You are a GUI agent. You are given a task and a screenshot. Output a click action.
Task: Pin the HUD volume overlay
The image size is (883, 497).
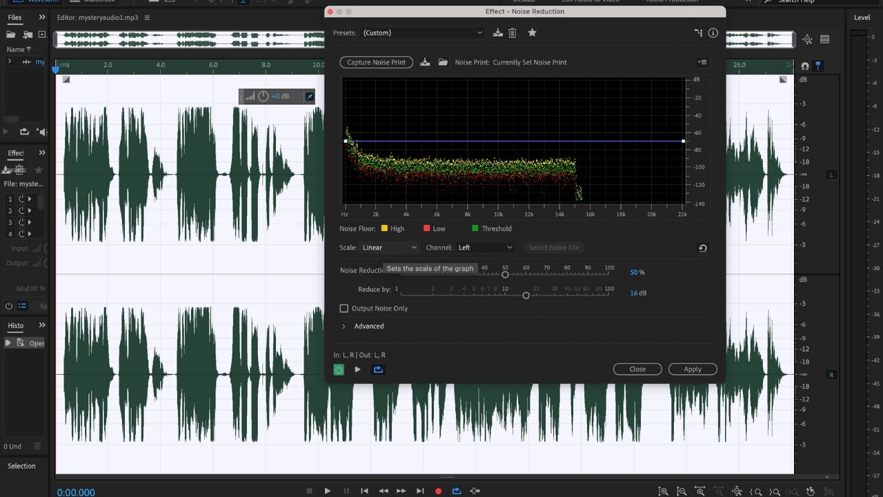point(309,97)
